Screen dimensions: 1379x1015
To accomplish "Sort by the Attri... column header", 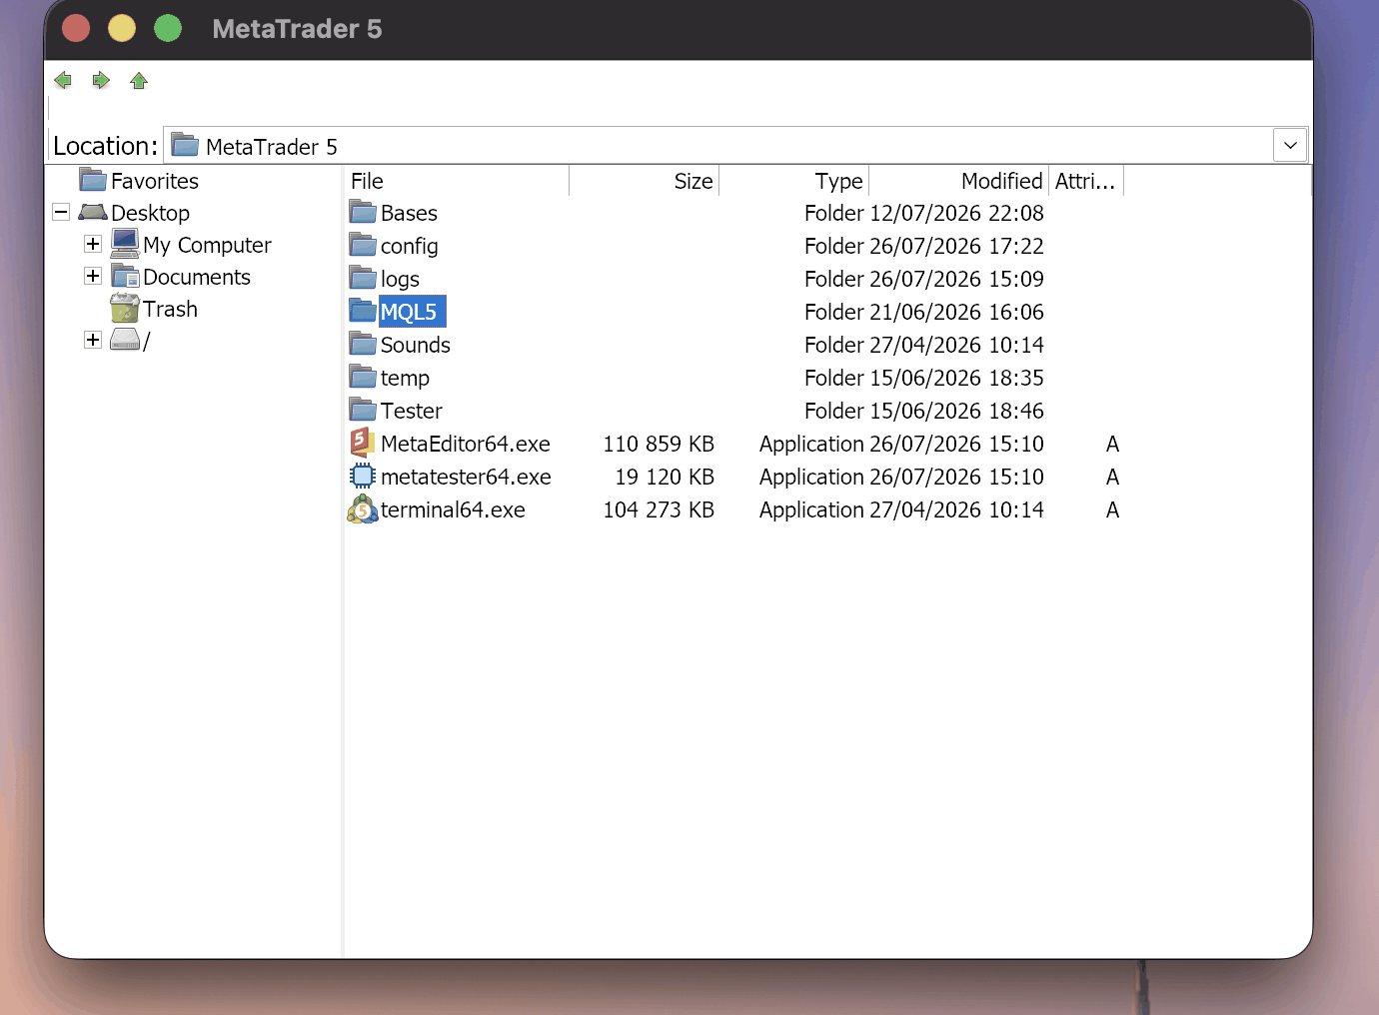I will pyautogui.click(x=1086, y=181).
